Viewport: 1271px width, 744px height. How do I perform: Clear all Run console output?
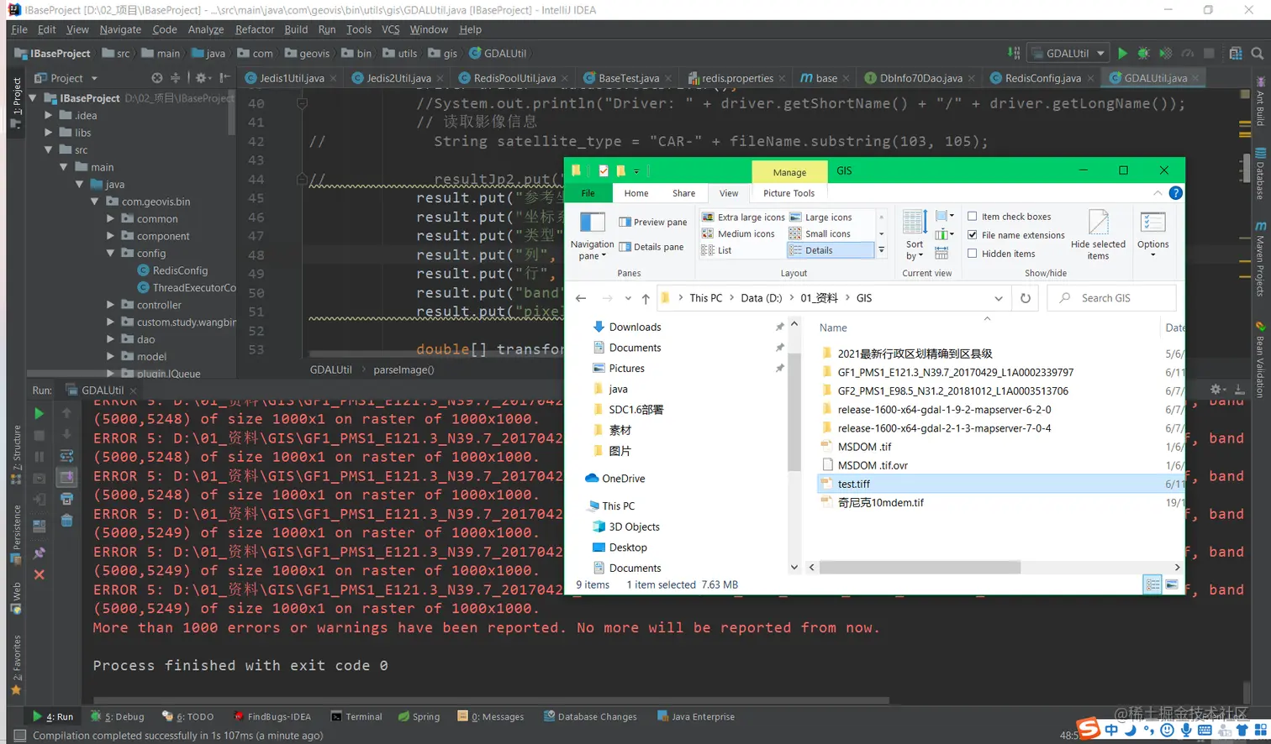coord(66,521)
